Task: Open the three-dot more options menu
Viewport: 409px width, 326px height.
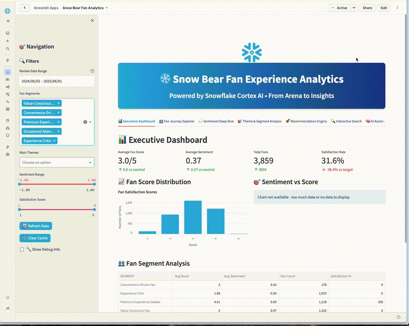Action: click(397, 8)
